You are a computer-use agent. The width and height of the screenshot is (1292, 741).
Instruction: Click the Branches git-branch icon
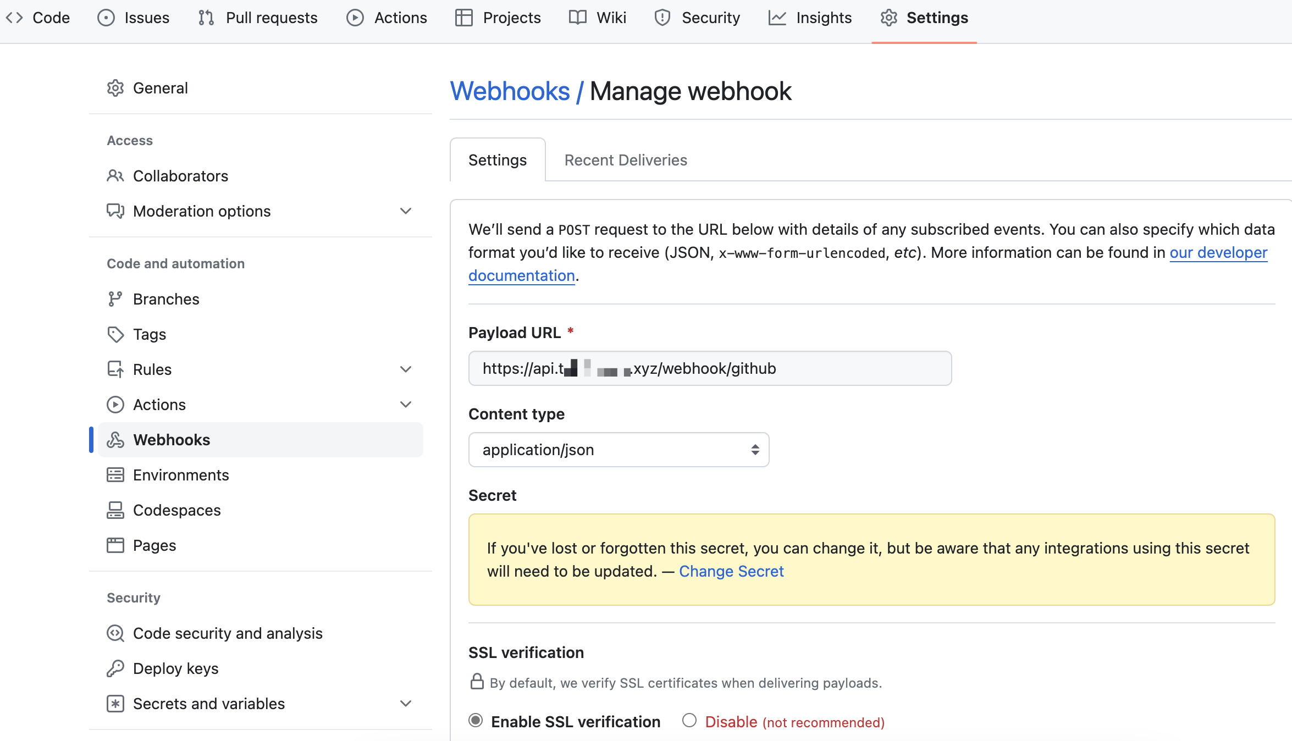tap(115, 299)
